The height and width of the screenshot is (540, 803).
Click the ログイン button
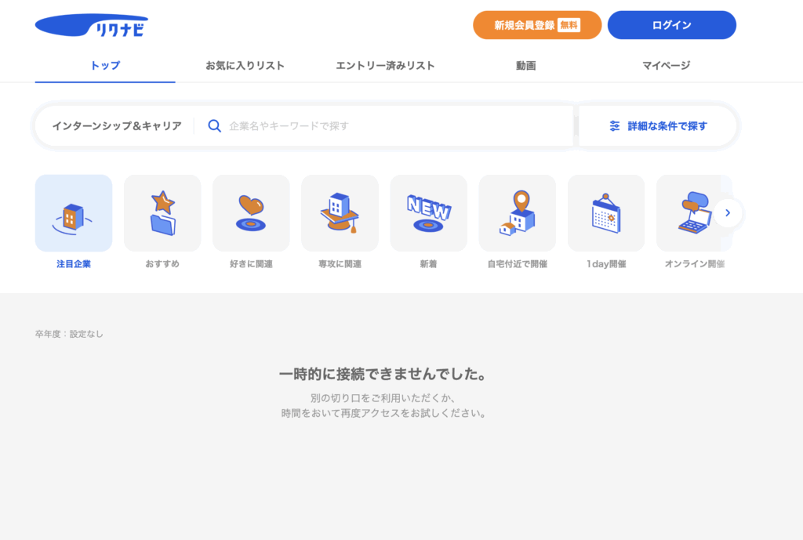click(x=672, y=25)
